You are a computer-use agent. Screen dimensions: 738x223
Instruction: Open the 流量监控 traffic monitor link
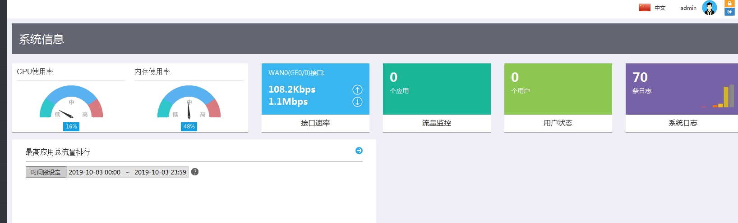[437, 123]
